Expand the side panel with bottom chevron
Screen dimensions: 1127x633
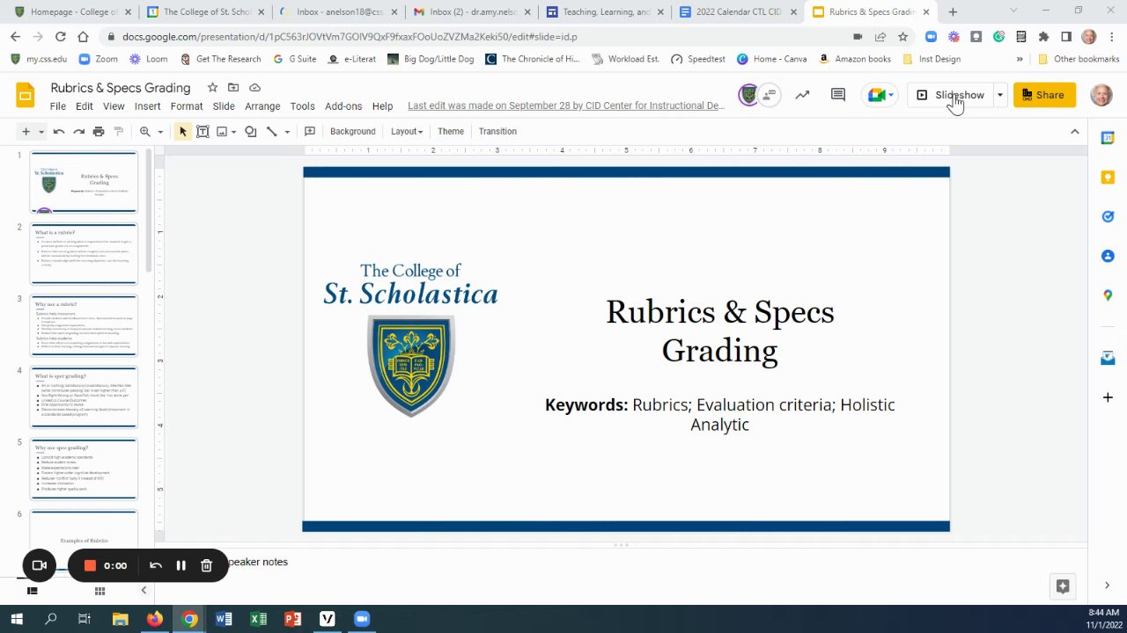pyautogui.click(x=1108, y=586)
